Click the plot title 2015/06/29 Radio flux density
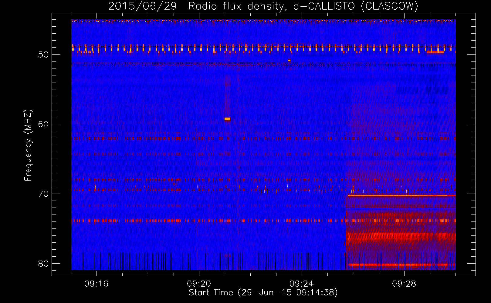 point(263,6)
